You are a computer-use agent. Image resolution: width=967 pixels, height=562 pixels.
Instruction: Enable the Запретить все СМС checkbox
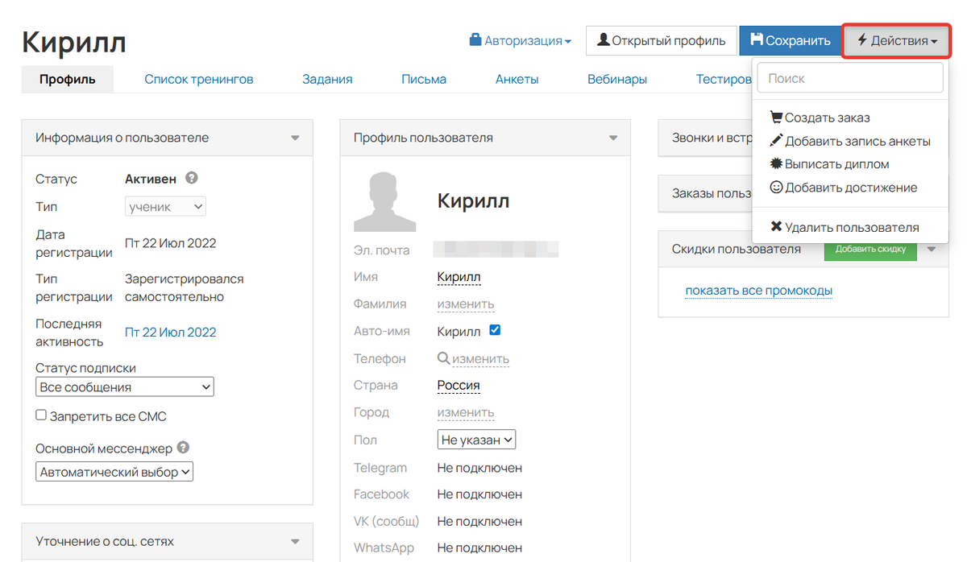point(40,415)
